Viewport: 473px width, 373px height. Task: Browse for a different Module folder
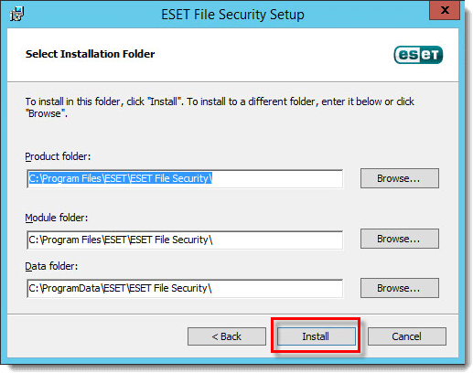coord(400,239)
